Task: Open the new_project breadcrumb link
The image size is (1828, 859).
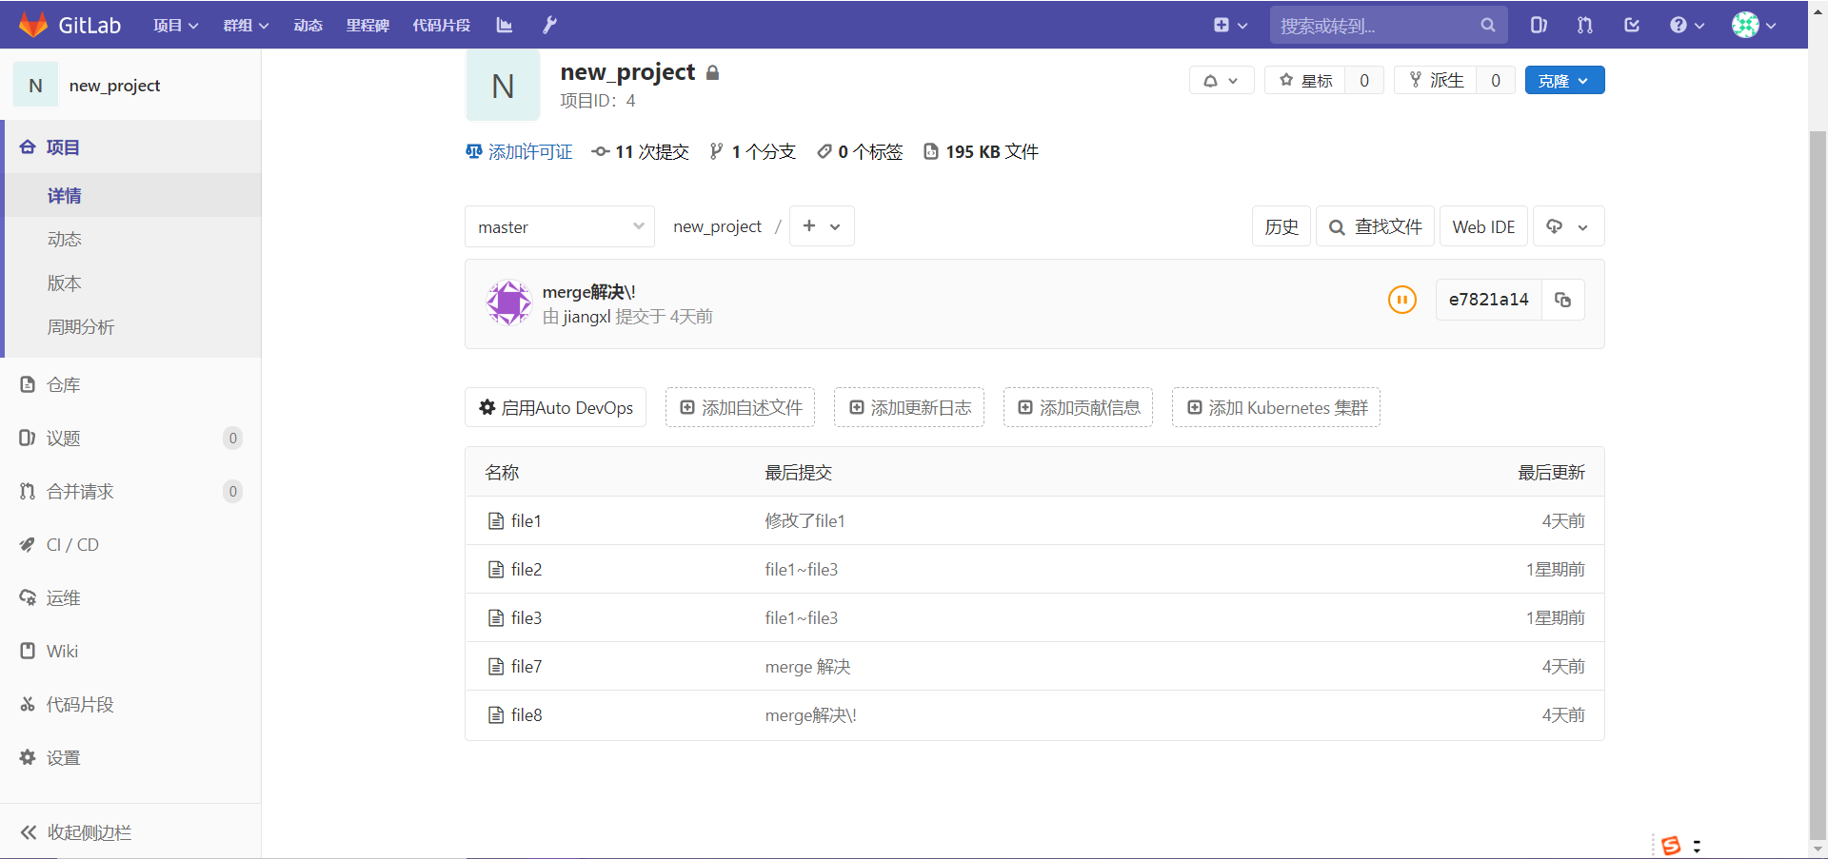Action: point(717,226)
